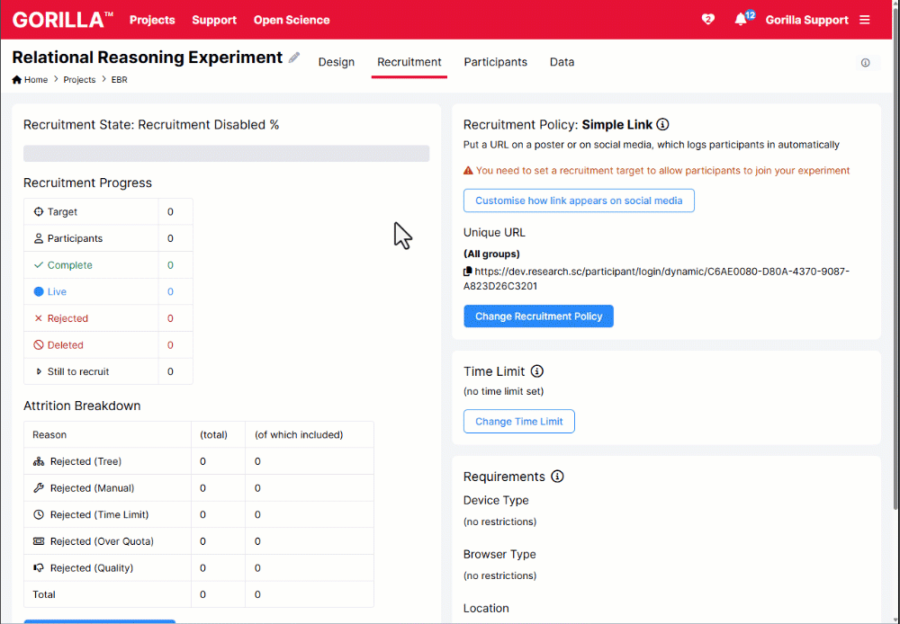
Task: Click the Rejected cross icon
Action: [x=39, y=318]
